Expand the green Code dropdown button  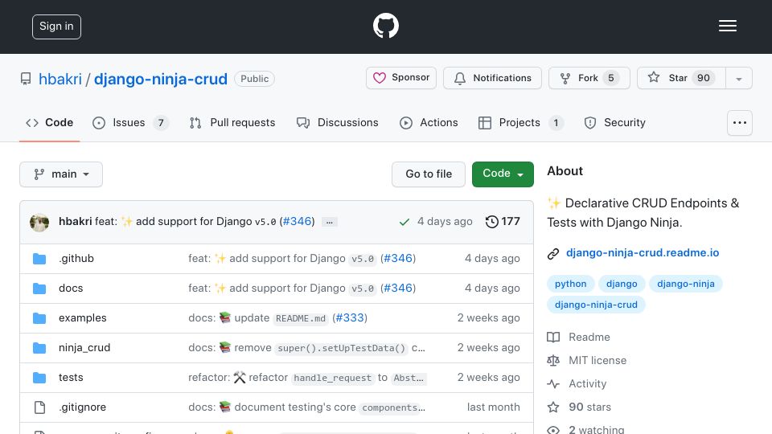[x=503, y=174]
